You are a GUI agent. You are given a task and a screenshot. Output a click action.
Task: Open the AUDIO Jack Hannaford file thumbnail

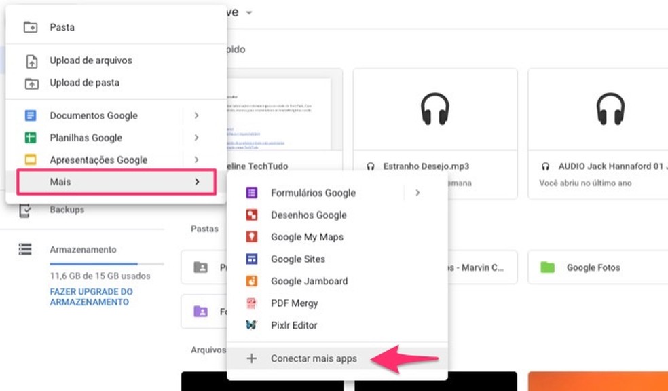[598, 109]
